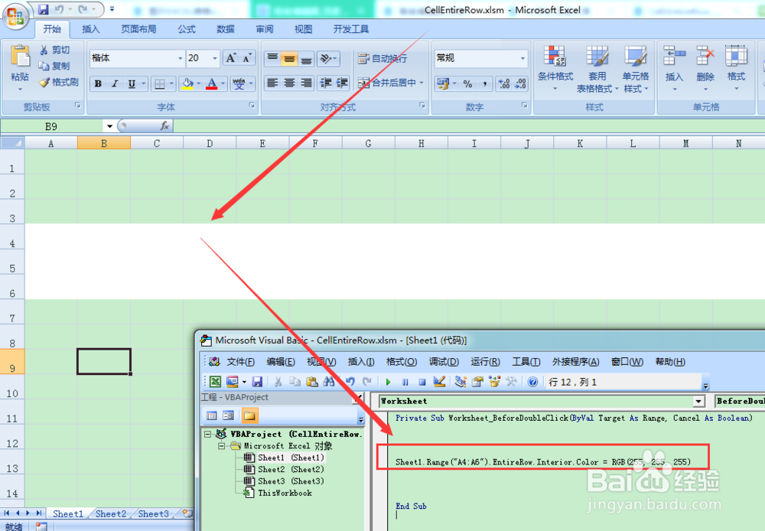The width and height of the screenshot is (765, 531).
Task: Increase indent in alignment group
Action: [342, 83]
